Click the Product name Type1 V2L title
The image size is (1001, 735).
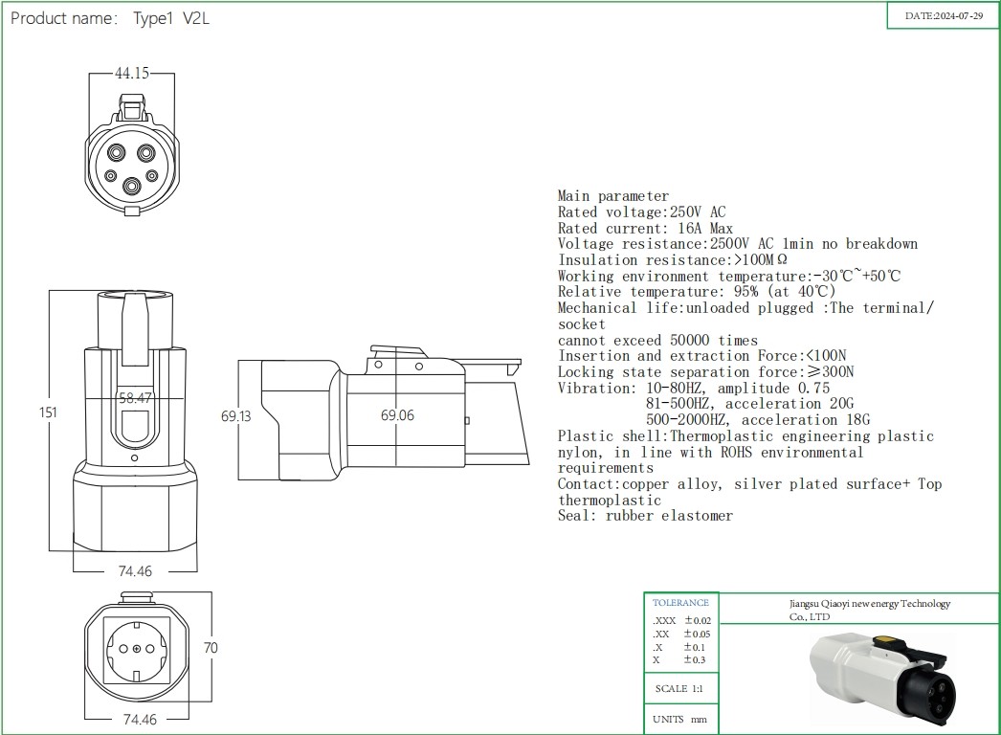109,18
